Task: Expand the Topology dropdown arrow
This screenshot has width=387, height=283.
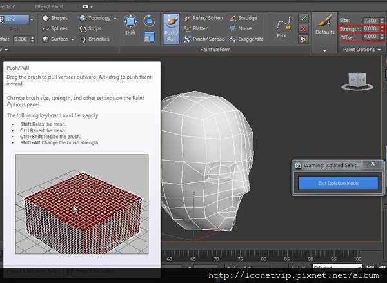Action: [115, 19]
